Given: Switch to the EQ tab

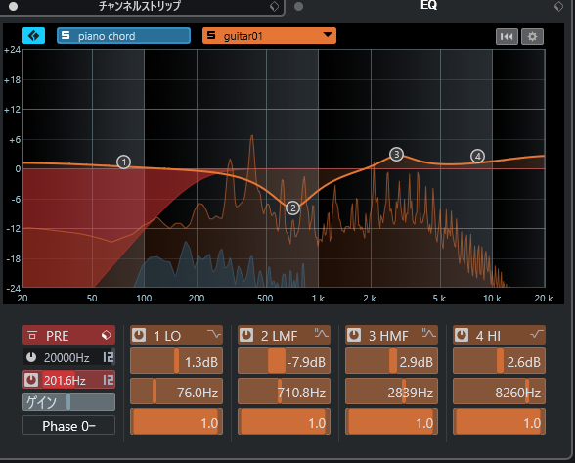Looking at the screenshot, I should click(x=428, y=5).
